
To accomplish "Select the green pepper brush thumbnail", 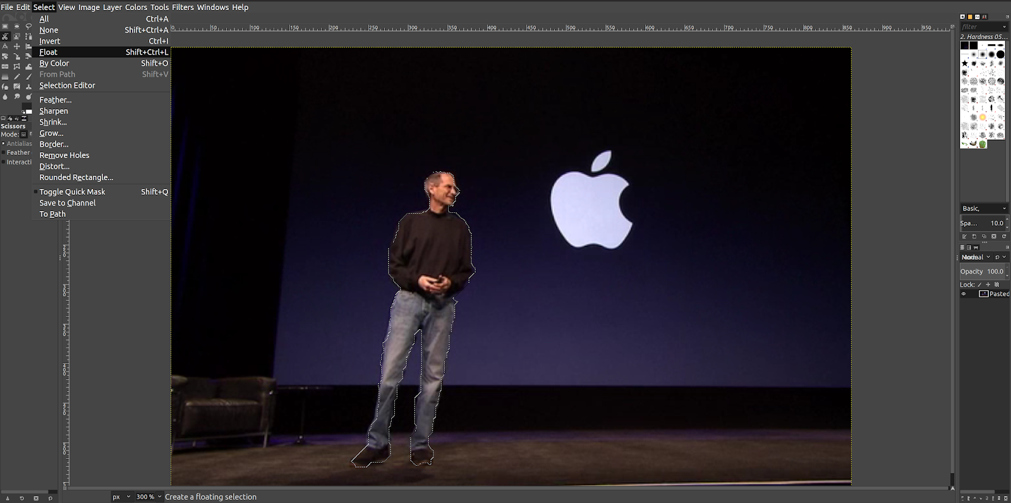I will click(983, 144).
